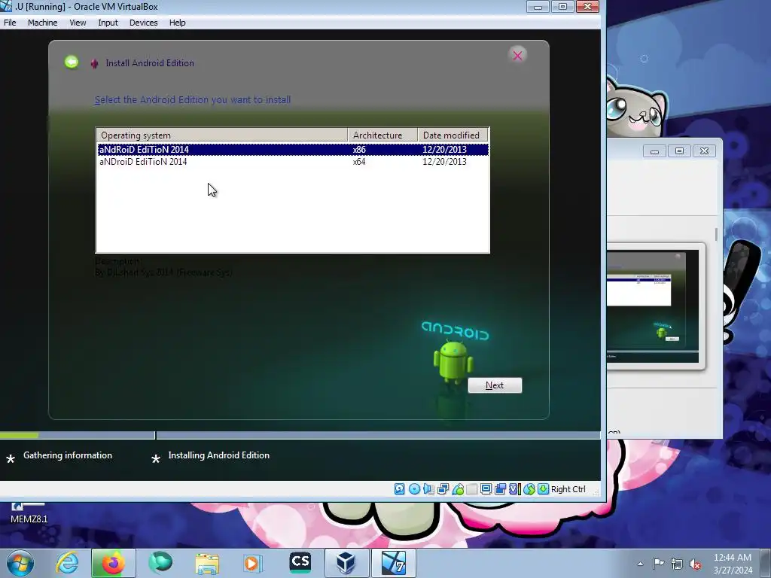Click the installation progress bar

tap(300, 435)
